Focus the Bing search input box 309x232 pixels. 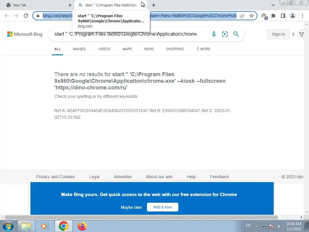[x=126, y=34]
